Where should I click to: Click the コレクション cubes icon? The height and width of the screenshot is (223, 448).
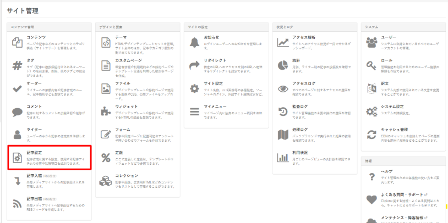106,181
